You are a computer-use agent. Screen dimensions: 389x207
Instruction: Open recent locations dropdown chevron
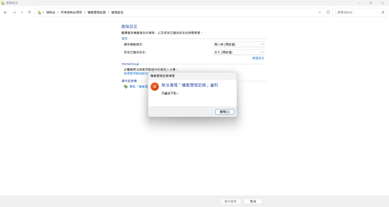pos(22,12)
